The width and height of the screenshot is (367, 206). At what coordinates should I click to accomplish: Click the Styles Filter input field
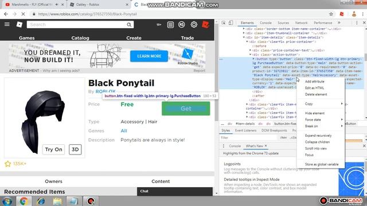tap(249, 137)
